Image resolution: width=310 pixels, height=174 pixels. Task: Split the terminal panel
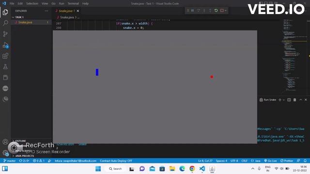[289, 100]
